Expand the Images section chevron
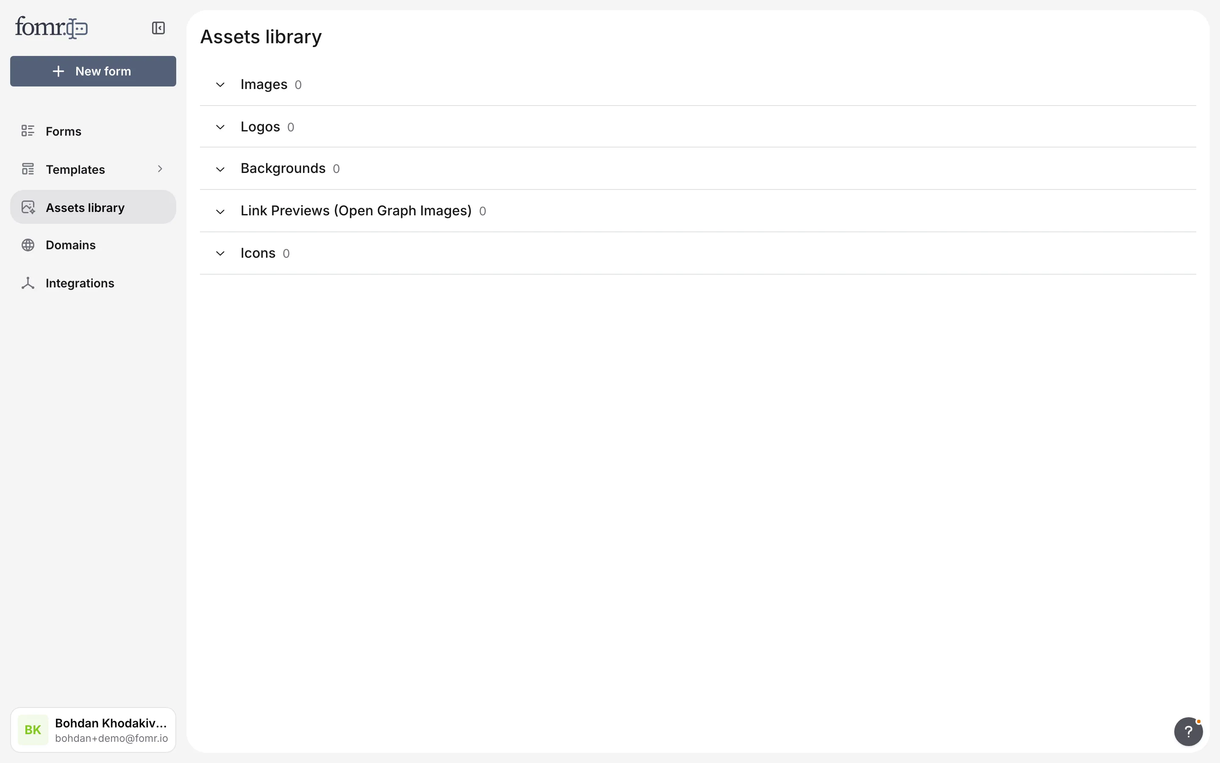Viewport: 1220px width, 763px height. pyautogui.click(x=220, y=85)
